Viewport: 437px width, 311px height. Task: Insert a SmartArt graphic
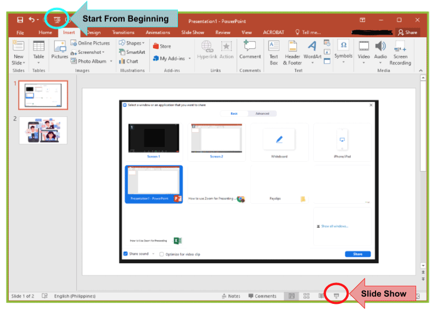click(x=132, y=52)
